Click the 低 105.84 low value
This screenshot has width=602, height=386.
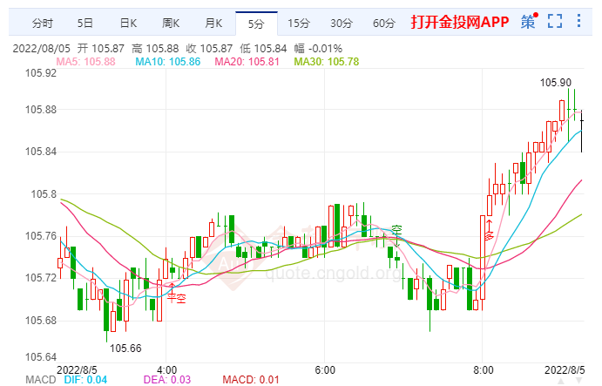pyautogui.click(x=263, y=49)
